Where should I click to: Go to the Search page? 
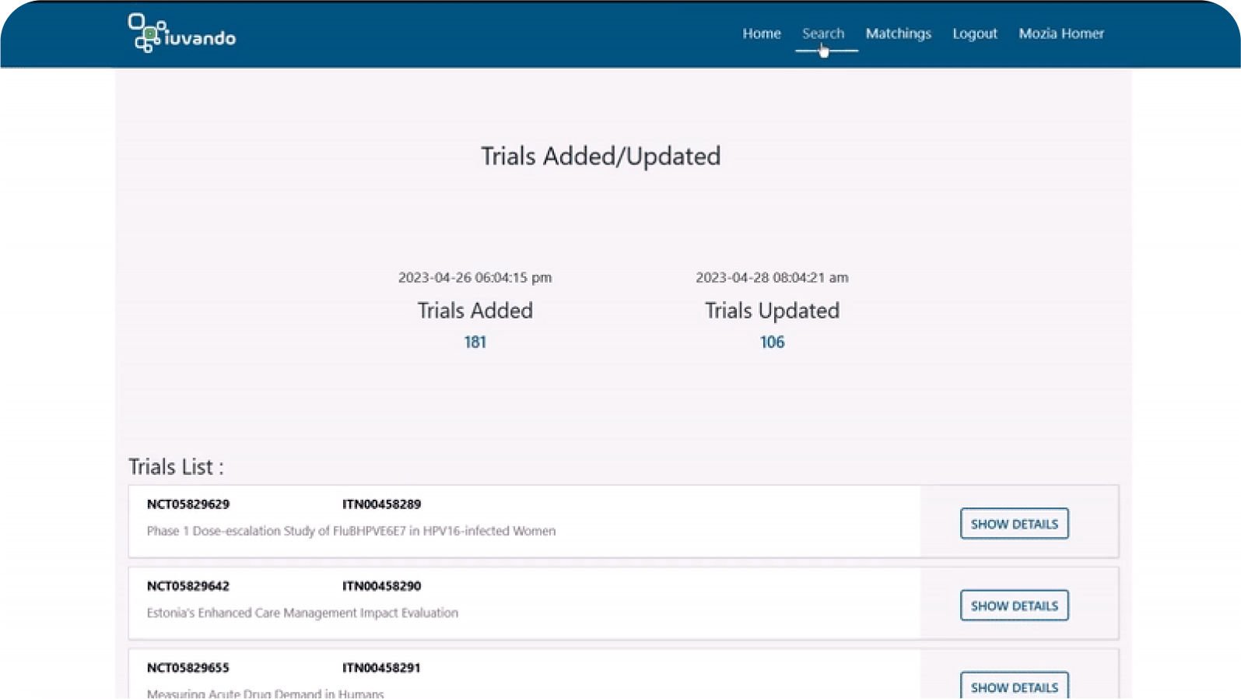[x=823, y=33]
